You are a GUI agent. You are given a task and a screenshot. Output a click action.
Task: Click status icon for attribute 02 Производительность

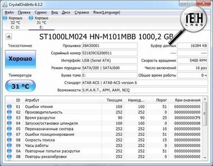[9, 112]
